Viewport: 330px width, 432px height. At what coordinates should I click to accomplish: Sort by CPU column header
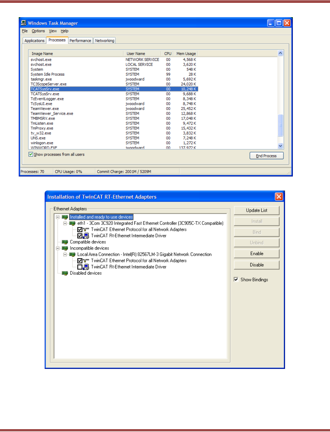tap(168, 53)
